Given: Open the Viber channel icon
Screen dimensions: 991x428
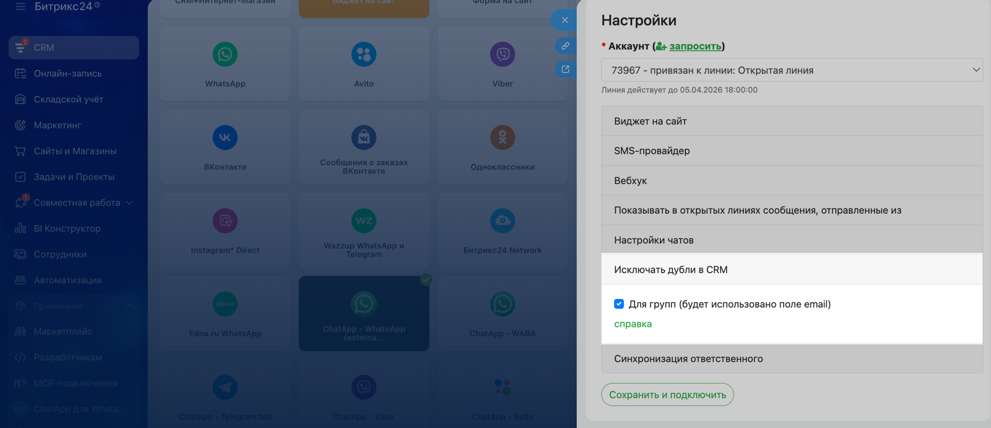Looking at the screenshot, I should pyautogui.click(x=502, y=55).
